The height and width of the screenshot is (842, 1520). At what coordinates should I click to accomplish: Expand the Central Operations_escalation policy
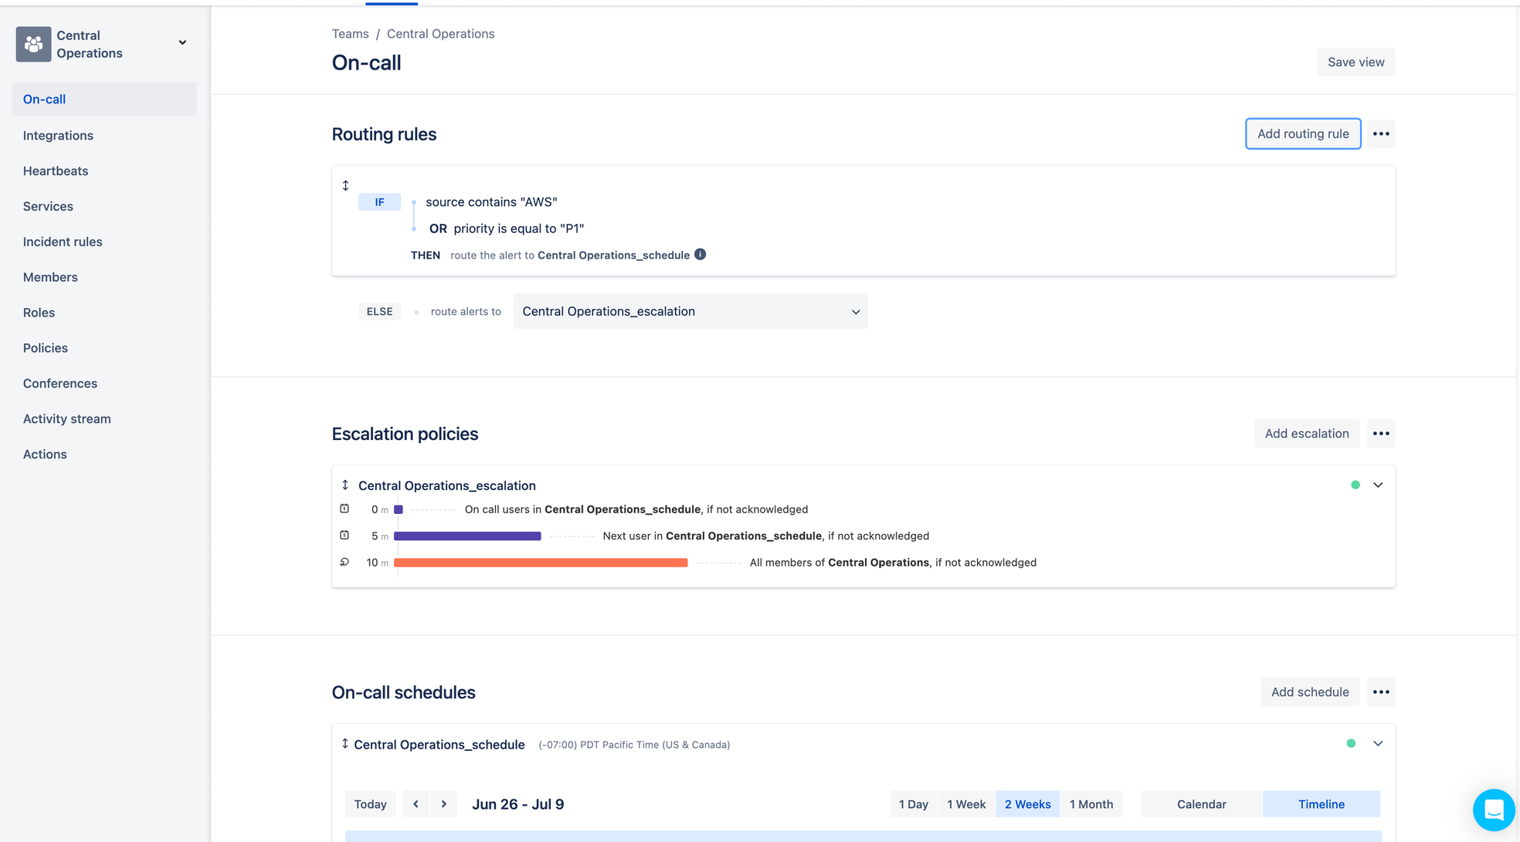[1378, 484]
